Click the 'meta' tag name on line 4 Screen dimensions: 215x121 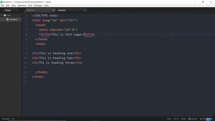click(44, 30)
